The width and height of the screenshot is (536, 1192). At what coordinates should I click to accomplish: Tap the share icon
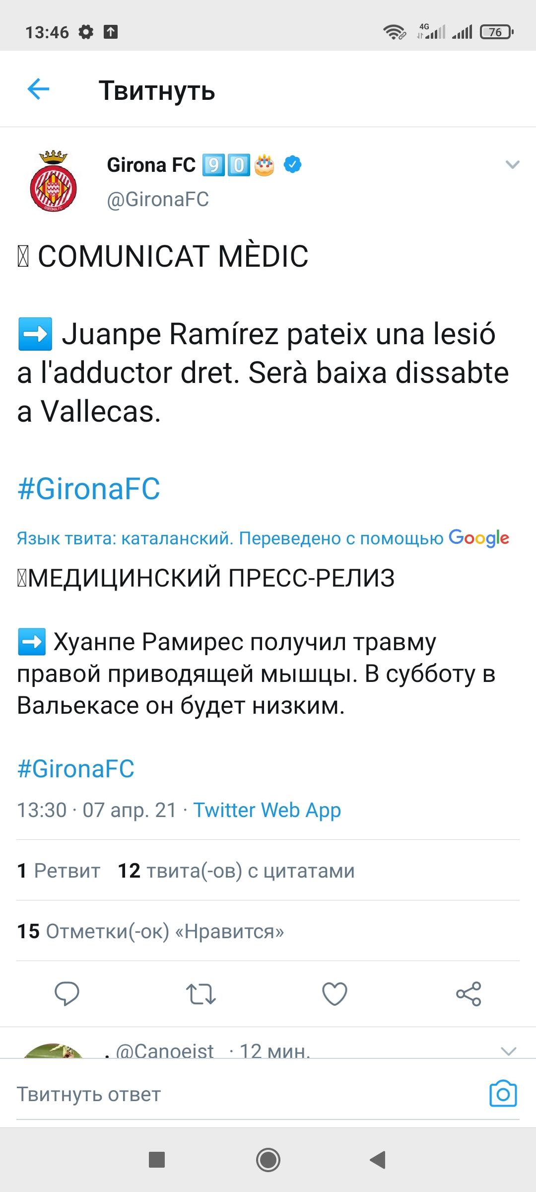point(469,994)
